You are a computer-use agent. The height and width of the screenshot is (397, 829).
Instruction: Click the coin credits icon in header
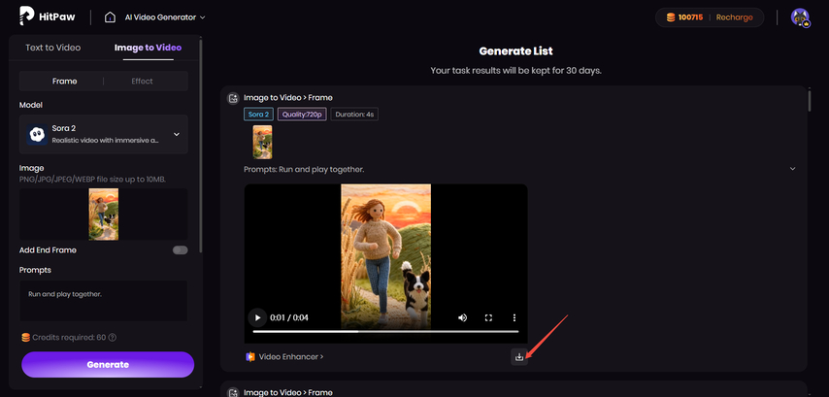[671, 17]
